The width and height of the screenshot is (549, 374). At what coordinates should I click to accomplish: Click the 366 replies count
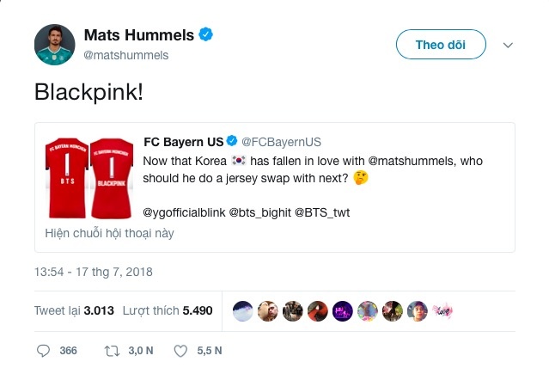[x=68, y=351]
